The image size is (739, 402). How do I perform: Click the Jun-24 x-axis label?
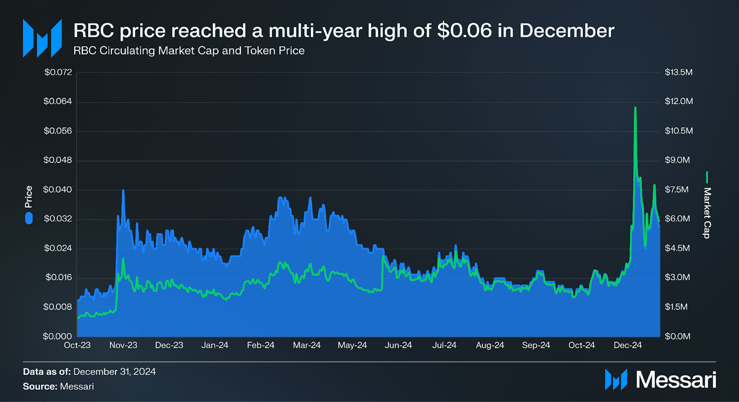click(398, 345)
